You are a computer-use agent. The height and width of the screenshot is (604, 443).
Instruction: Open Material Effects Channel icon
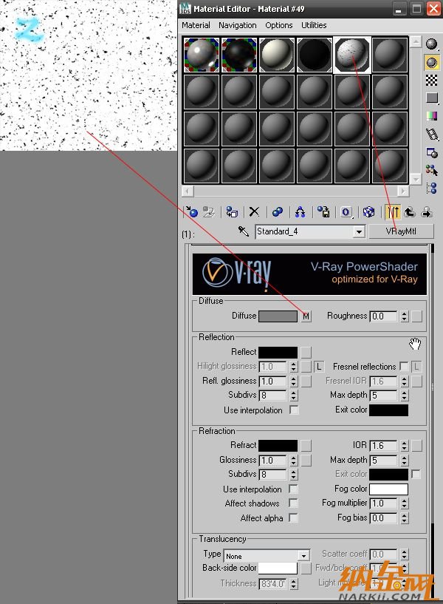346,212
